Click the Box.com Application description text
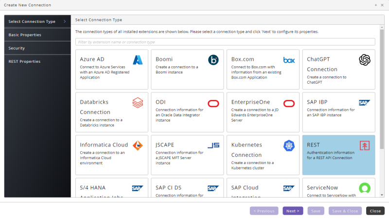The width and height of the screenshot is (389, 219). pos(256,72)
